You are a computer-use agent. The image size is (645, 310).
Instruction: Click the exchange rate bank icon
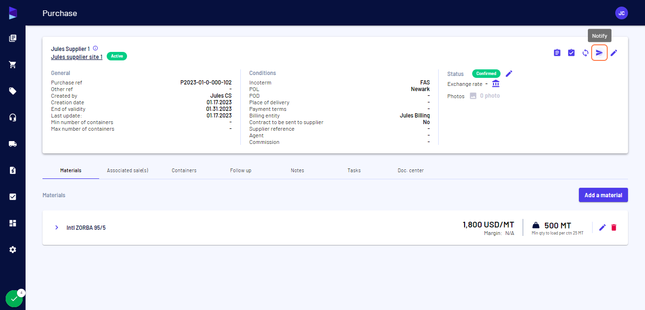[496, 84]
